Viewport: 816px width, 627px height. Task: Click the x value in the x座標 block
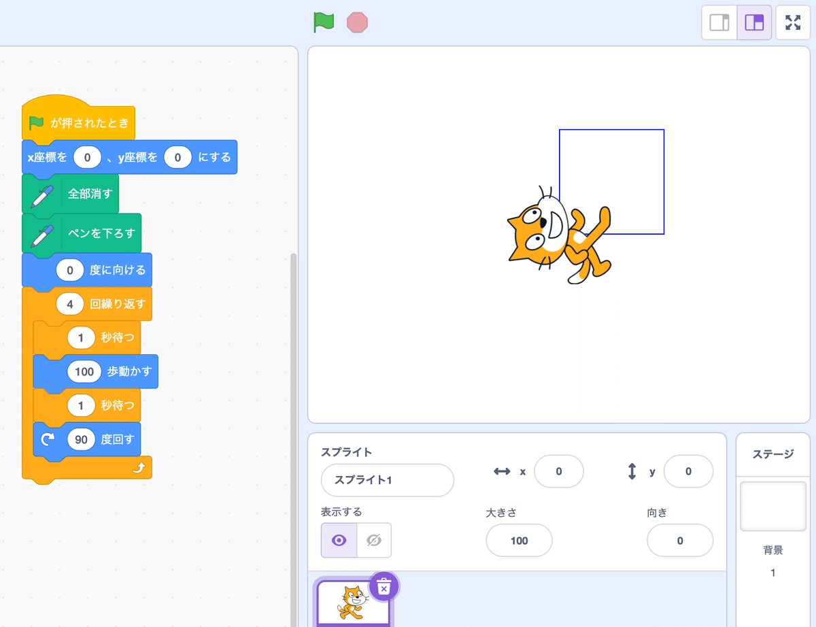87,157
